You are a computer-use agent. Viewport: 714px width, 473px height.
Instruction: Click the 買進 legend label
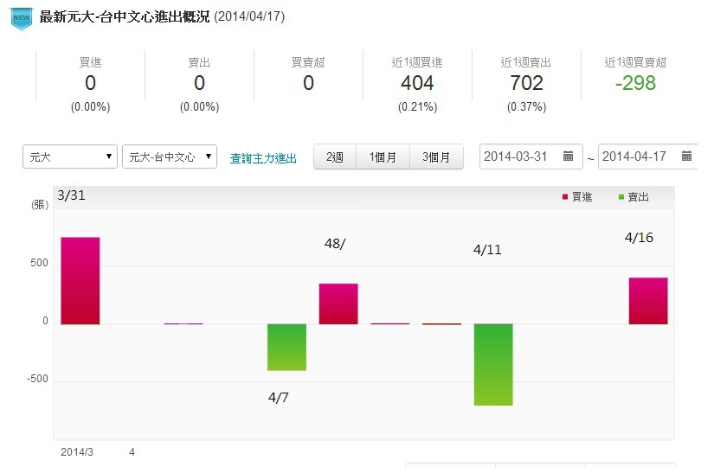pyautogui.click(x=582, y=197)
